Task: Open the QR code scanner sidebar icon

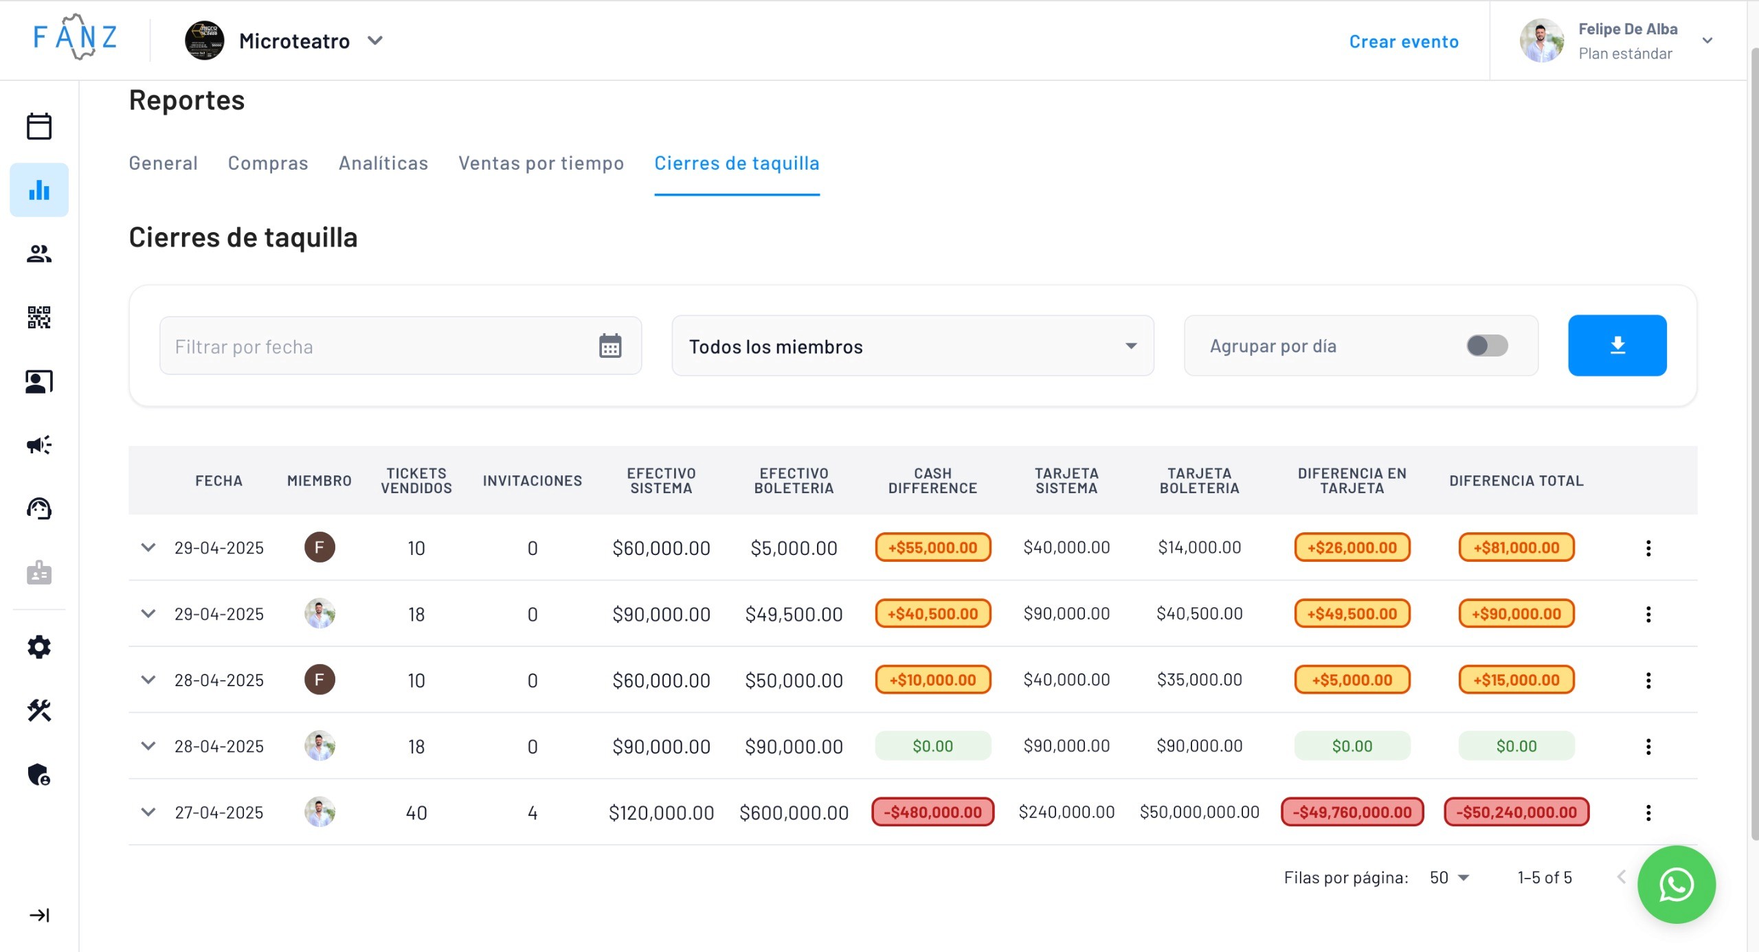Action: click(39, 317)
